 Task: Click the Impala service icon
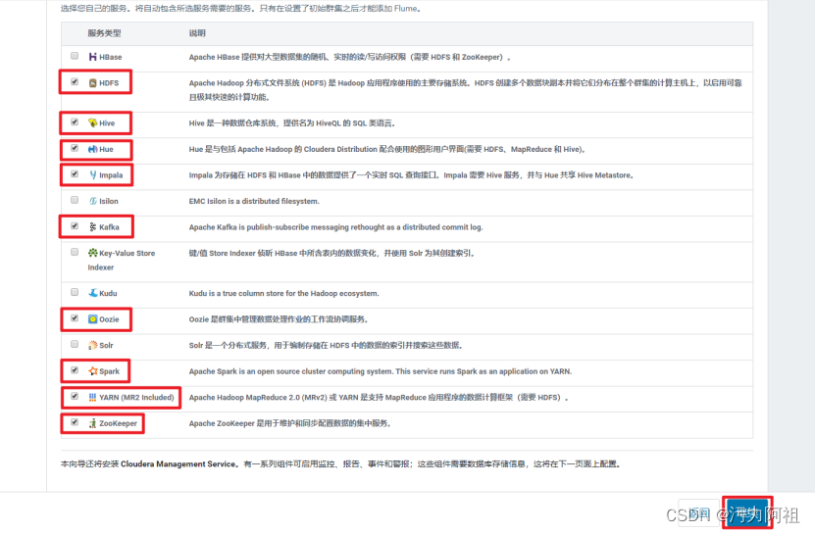point(92,175)
